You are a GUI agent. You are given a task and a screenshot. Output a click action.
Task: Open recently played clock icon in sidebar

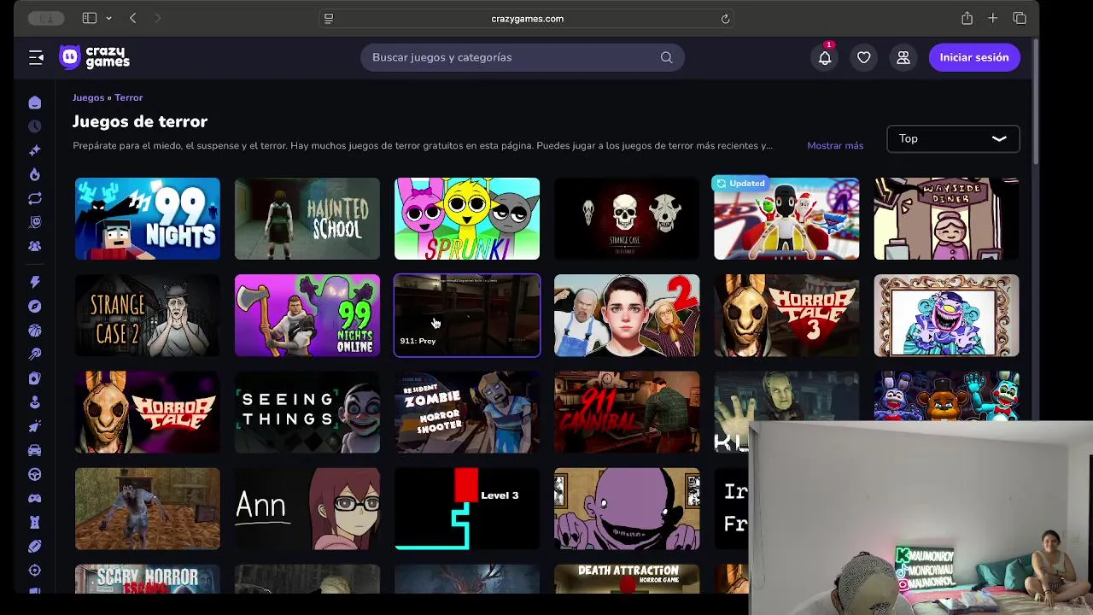tap(35, 126)
